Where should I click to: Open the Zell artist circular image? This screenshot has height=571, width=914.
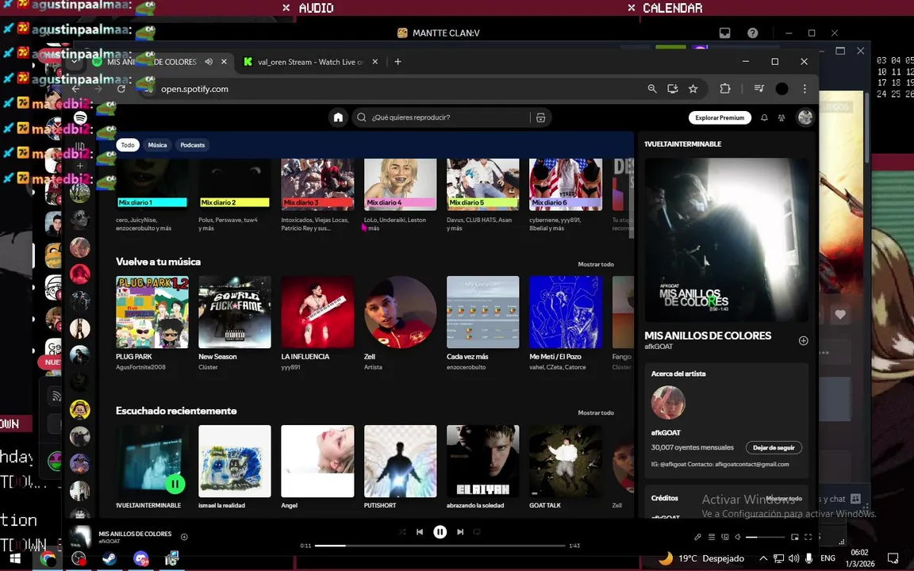[x=401, y=312]
